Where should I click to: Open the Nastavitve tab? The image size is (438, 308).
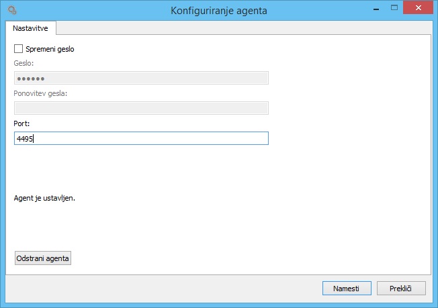click(30, 28)
